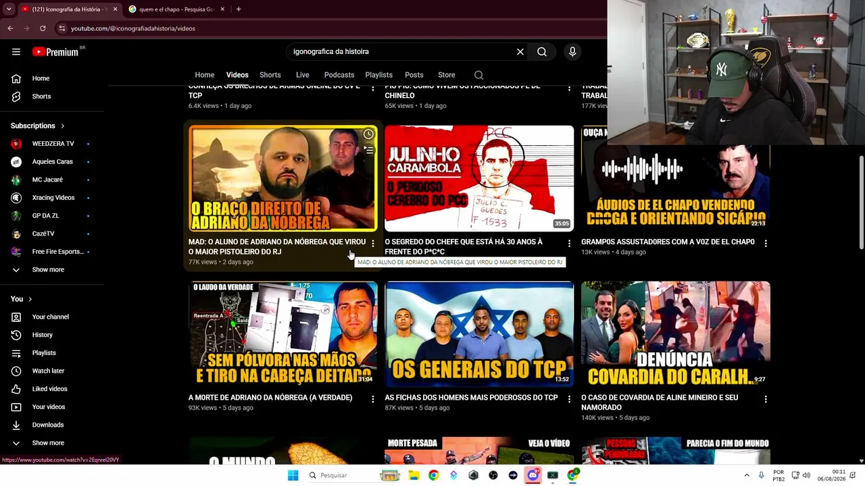Image resolution: width=865 pixels, height=486 pixels.
Task: Open the channel Podcasts tab
Action: [x=339, y=75]
